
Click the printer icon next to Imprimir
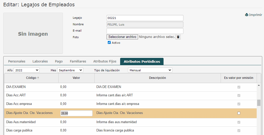coord(247,15)
